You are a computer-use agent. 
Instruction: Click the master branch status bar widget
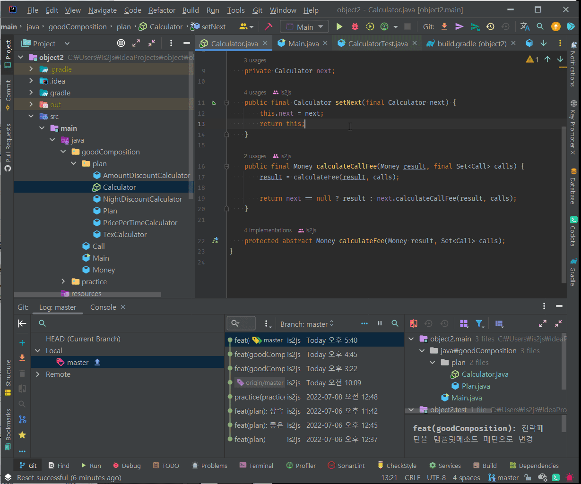pyautogui.click(x=503, y=478)
